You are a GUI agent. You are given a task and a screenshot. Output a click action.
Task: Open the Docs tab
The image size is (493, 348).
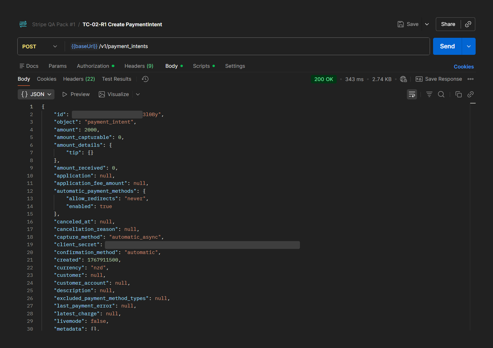(29, 66)
